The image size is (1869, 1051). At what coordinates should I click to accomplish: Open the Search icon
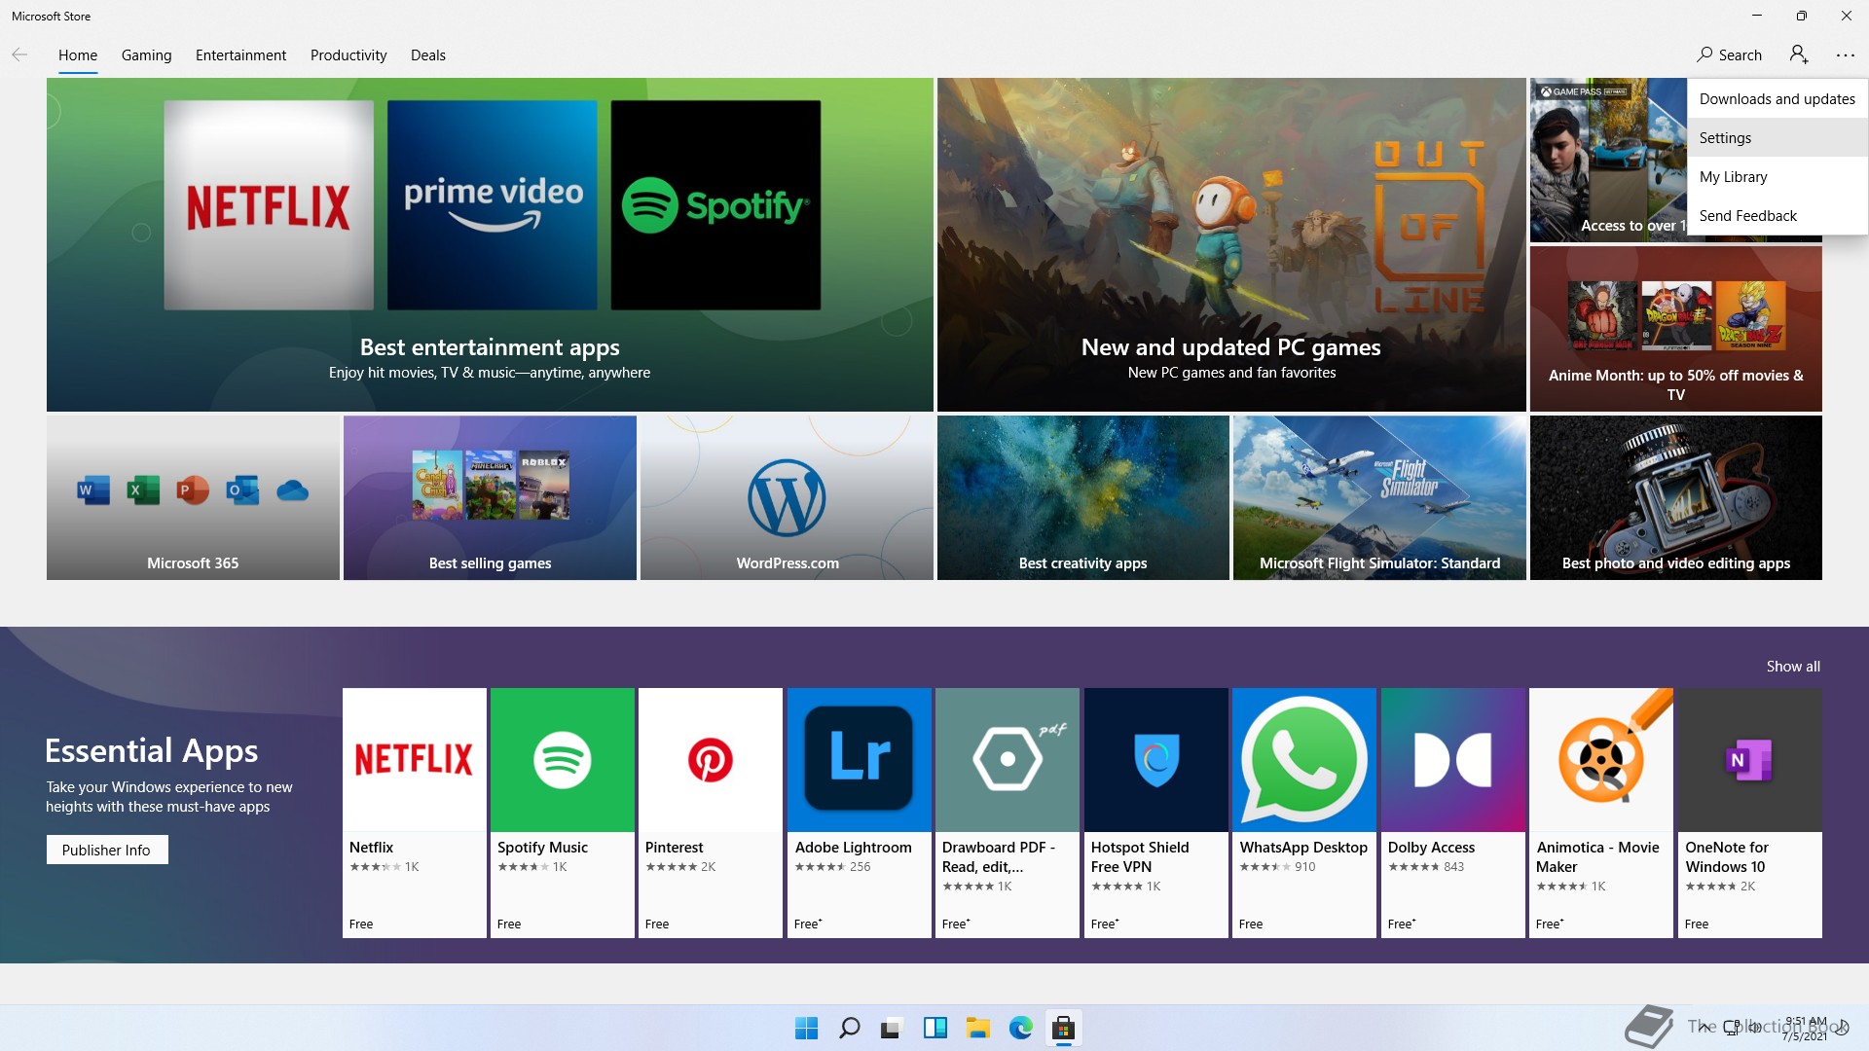tap(1729, 54)
